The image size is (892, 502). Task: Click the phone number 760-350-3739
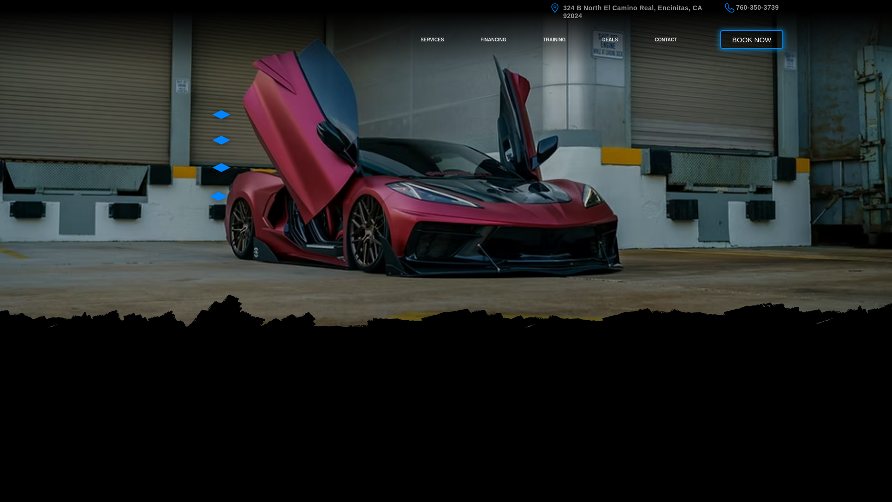[757, 7]
